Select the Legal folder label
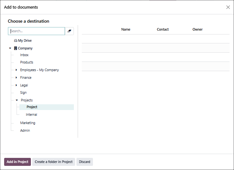This screenshot has width=234, height=170. click(24, 85)
